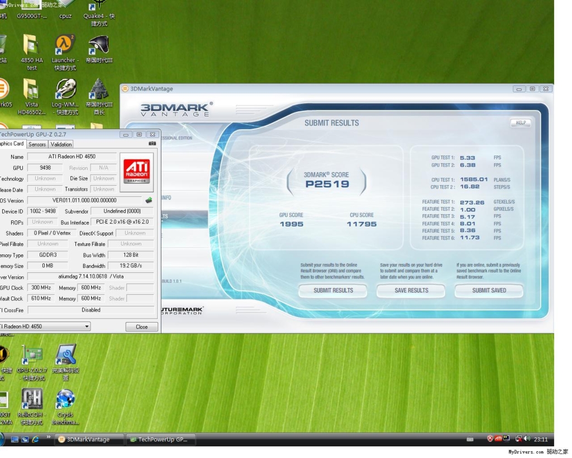The image size is (572, 458).
Task: Click SUBMIT RESULTS button in 3DMark
Action: pos(333,290)
